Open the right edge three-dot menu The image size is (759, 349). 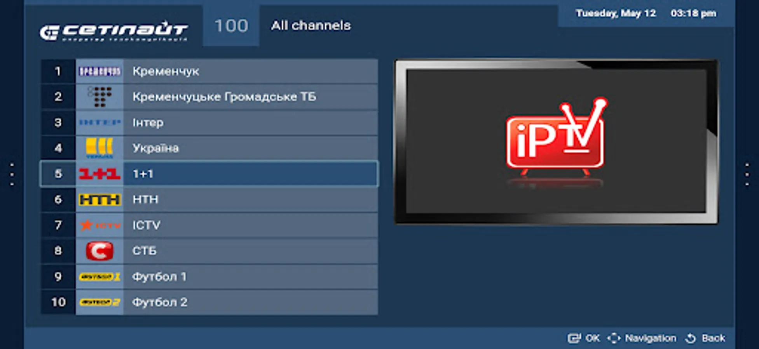747,174
